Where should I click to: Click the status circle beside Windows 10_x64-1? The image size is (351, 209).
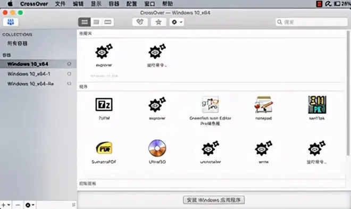point(69,74)
